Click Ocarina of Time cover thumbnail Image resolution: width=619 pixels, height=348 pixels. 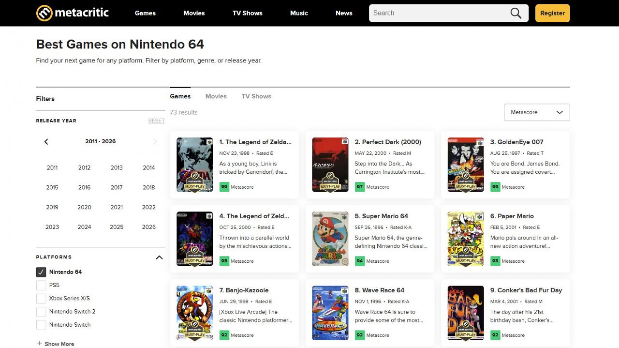194,165
